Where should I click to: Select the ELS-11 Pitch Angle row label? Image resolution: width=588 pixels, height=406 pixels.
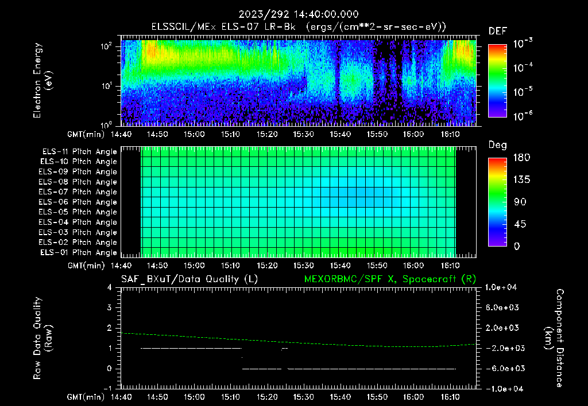[79, 152]
